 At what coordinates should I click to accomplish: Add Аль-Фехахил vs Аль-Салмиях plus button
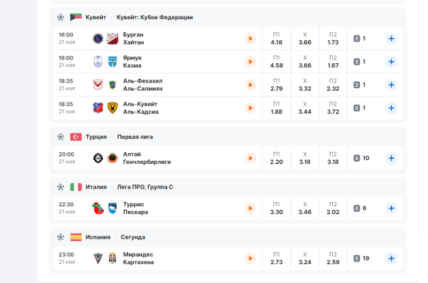[x=391, y=85]
